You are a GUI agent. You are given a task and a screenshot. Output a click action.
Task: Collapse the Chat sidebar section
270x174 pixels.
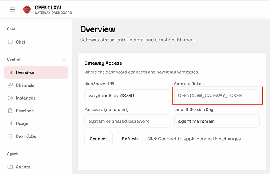(64, 29)
